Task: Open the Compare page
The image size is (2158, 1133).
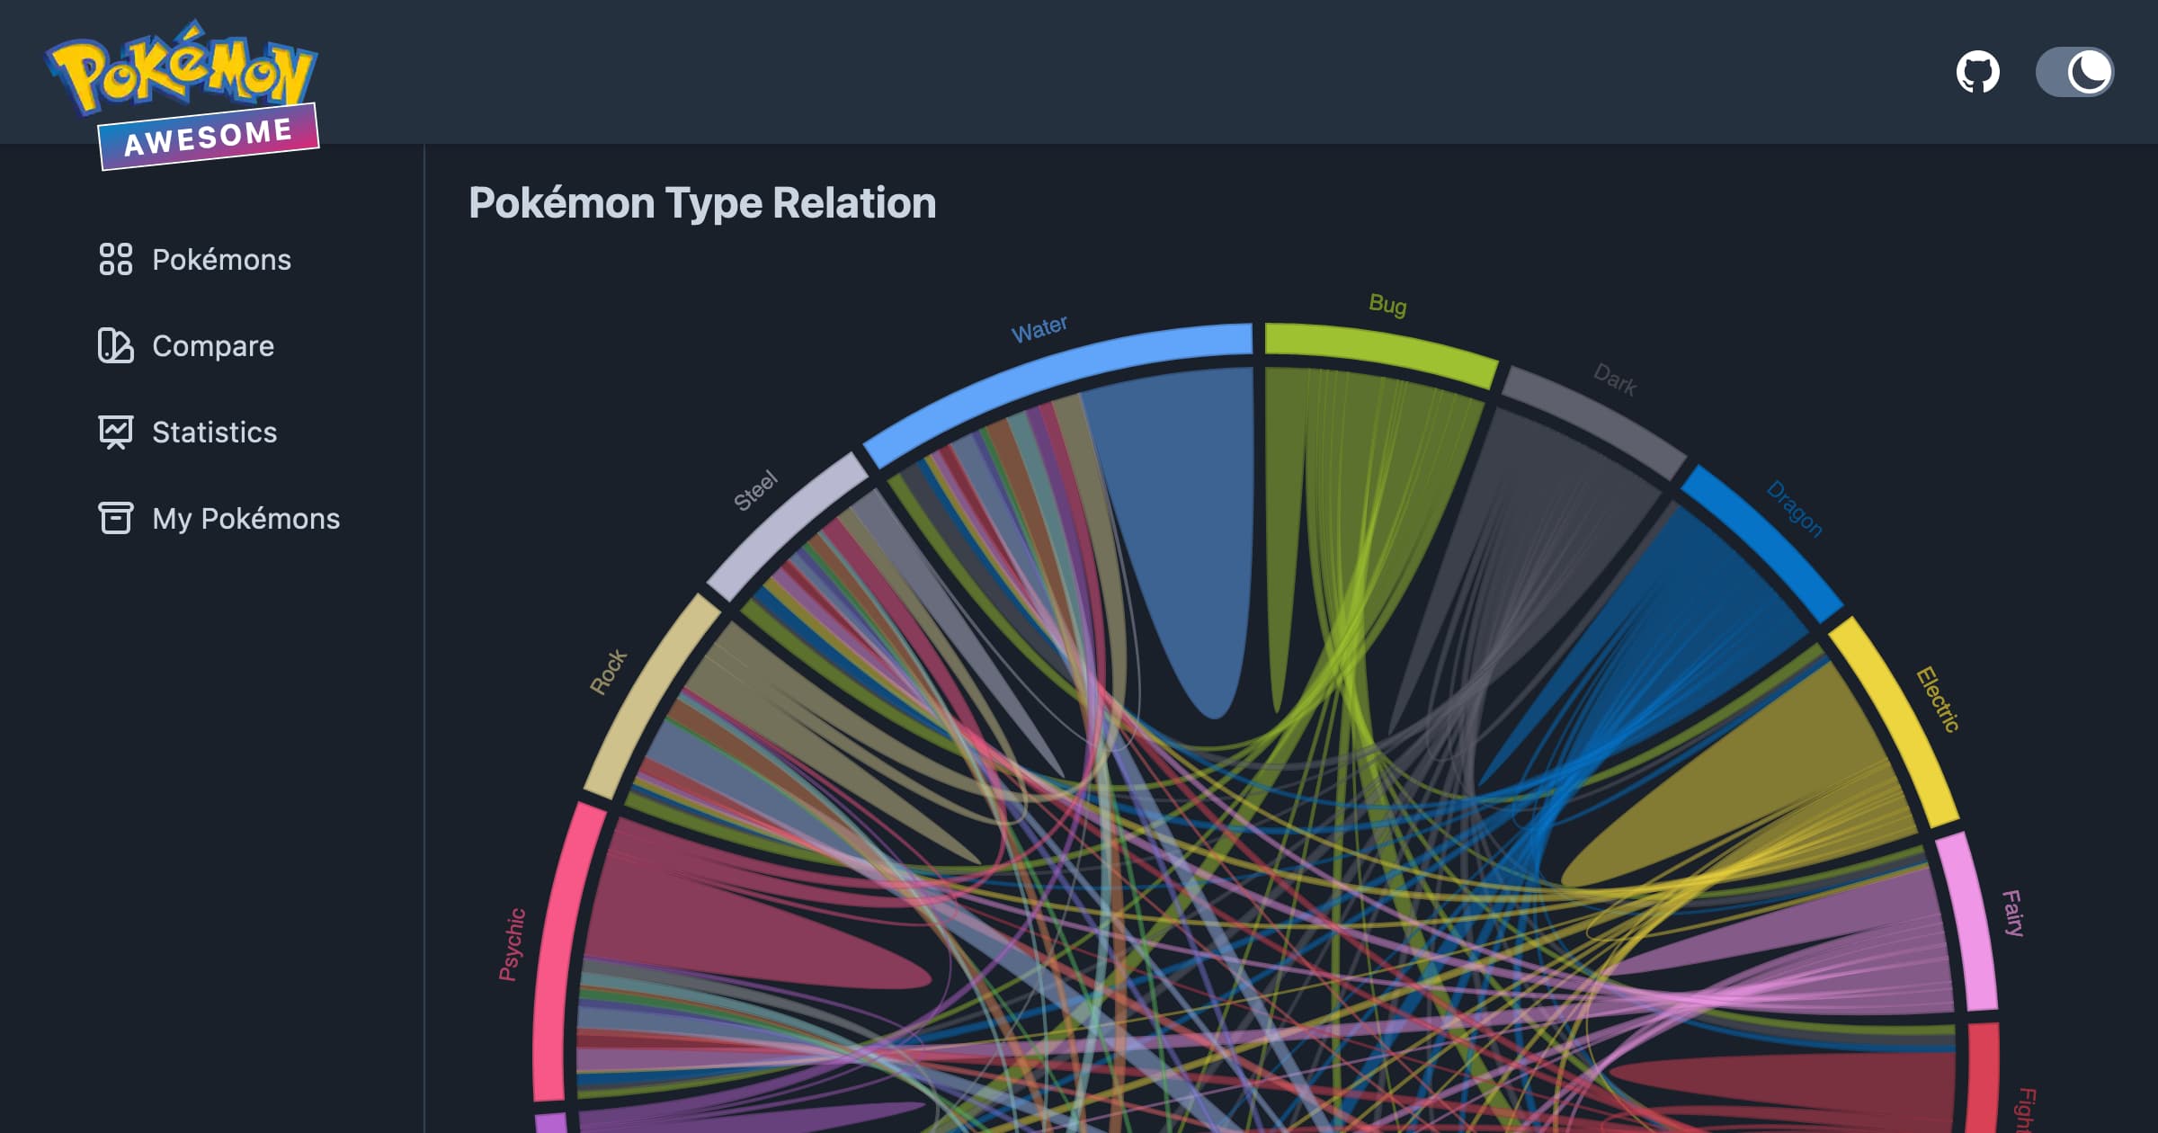Action: (213, 346)
